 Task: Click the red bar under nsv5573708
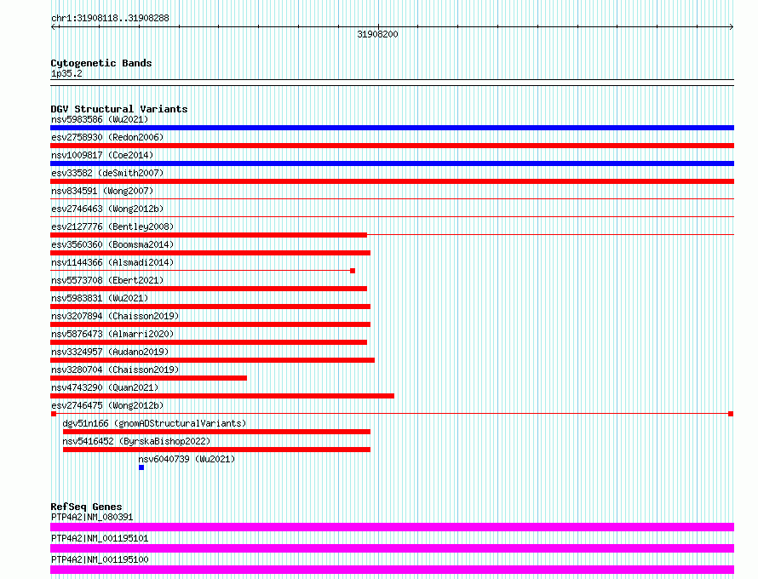tap(209, 289)
